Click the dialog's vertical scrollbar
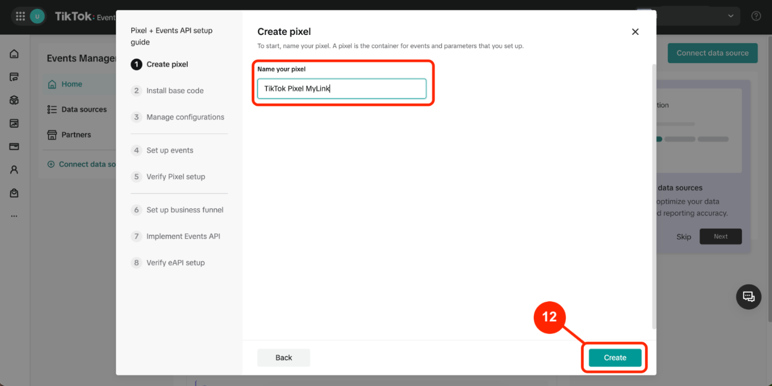772x386 pixels. [x=654, y=196]
